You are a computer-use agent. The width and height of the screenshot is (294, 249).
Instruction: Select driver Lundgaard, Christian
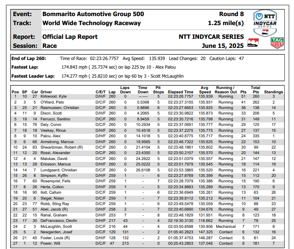coord(59,170)
